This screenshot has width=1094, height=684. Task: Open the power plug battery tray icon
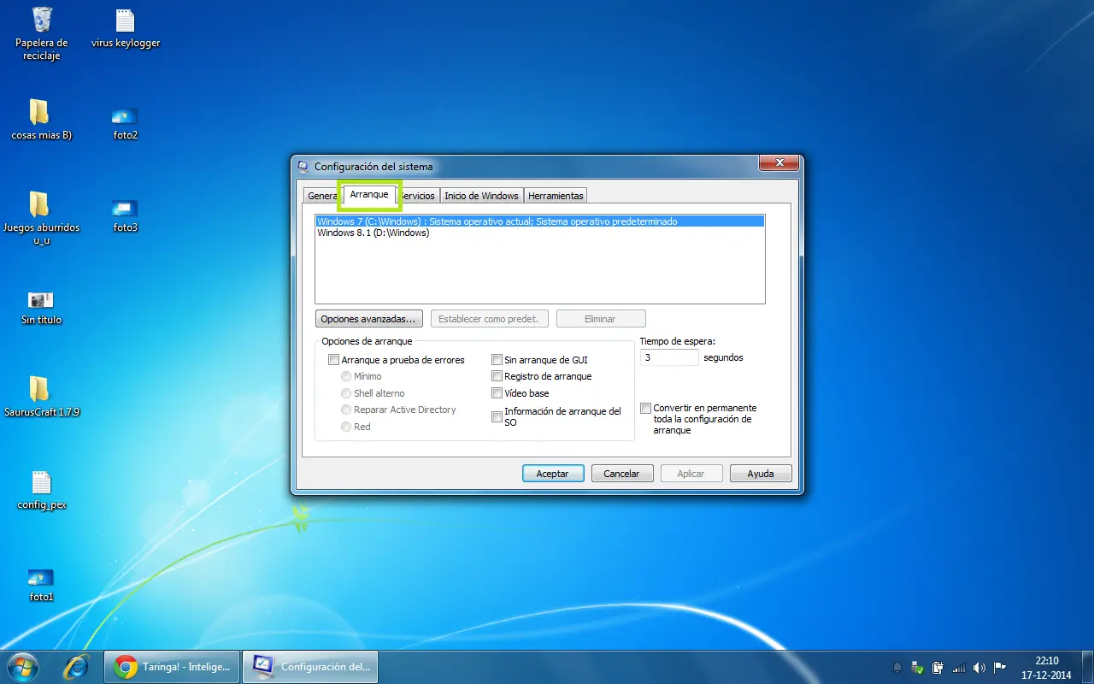click(938, 667)
